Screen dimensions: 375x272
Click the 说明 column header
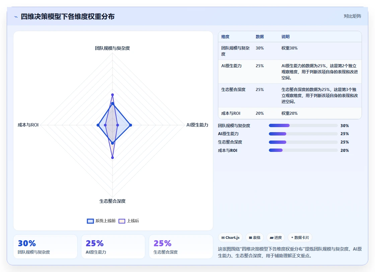[285, 36]
